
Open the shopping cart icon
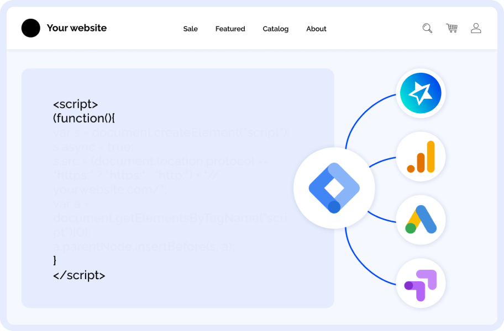point(452,28)
